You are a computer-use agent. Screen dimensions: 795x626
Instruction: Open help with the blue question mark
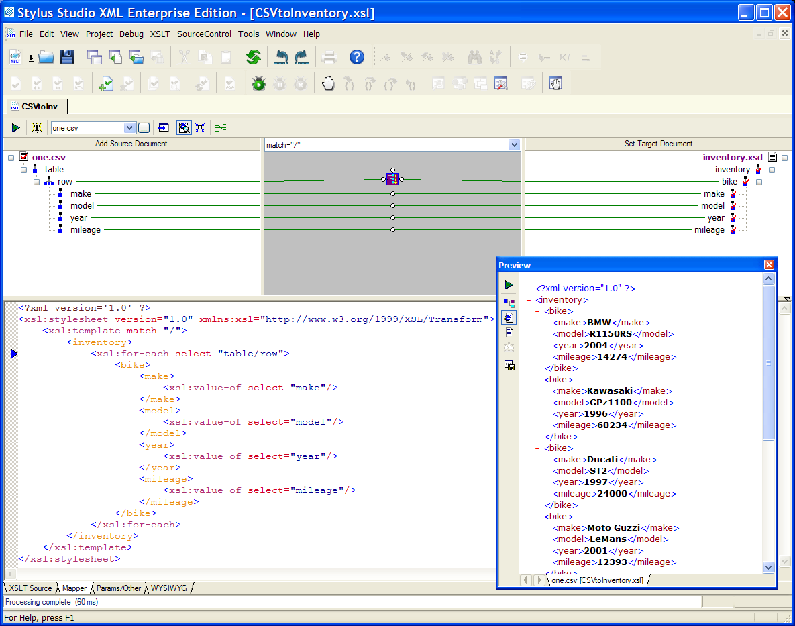pyautogui.click(x=357, y=57)
